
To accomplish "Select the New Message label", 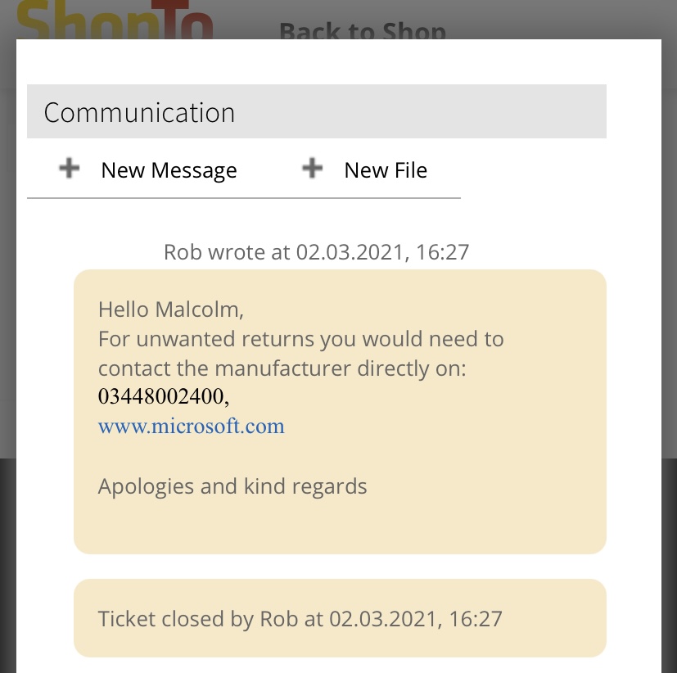I will point(169,170).
